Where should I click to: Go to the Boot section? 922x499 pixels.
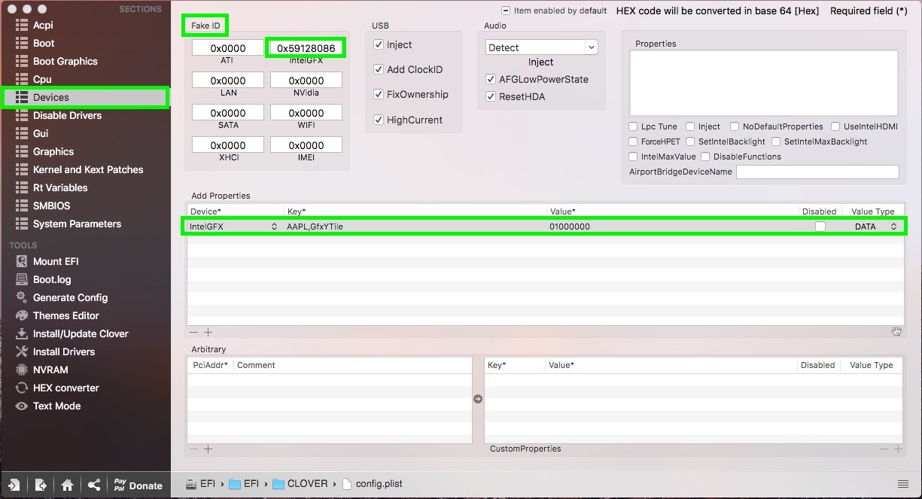pos(44,43)
